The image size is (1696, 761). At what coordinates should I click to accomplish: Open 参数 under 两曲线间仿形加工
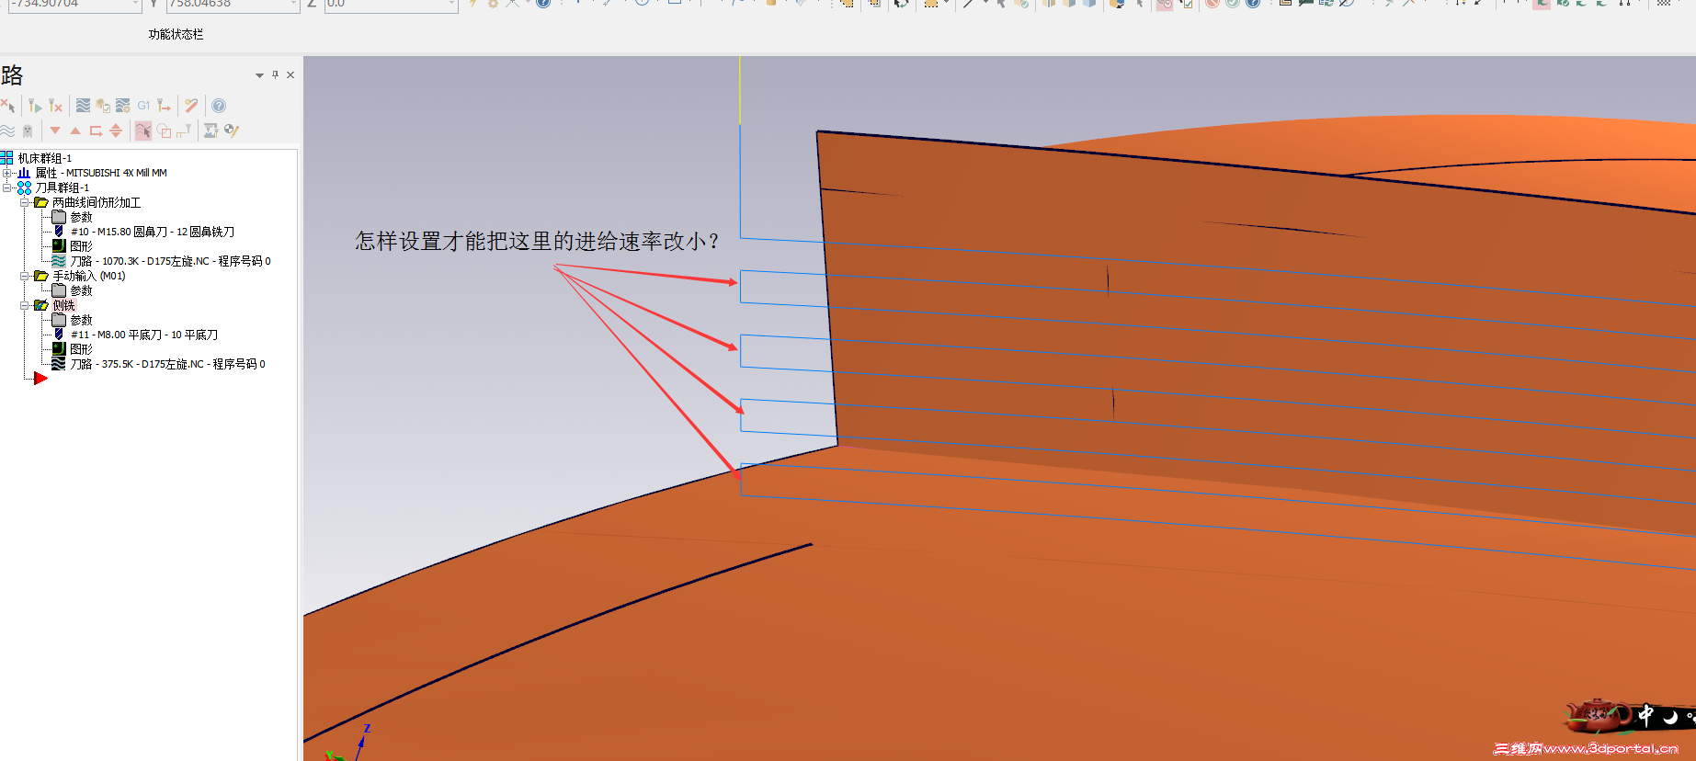pyautogui.click(x=81, y=217)
